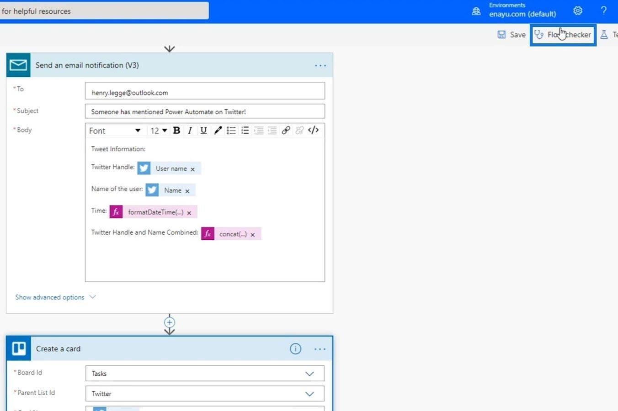The width and height of the screenshot is (618, 411).
Task: Click the Trello icon on Create a card
Action: click(19, 348)
